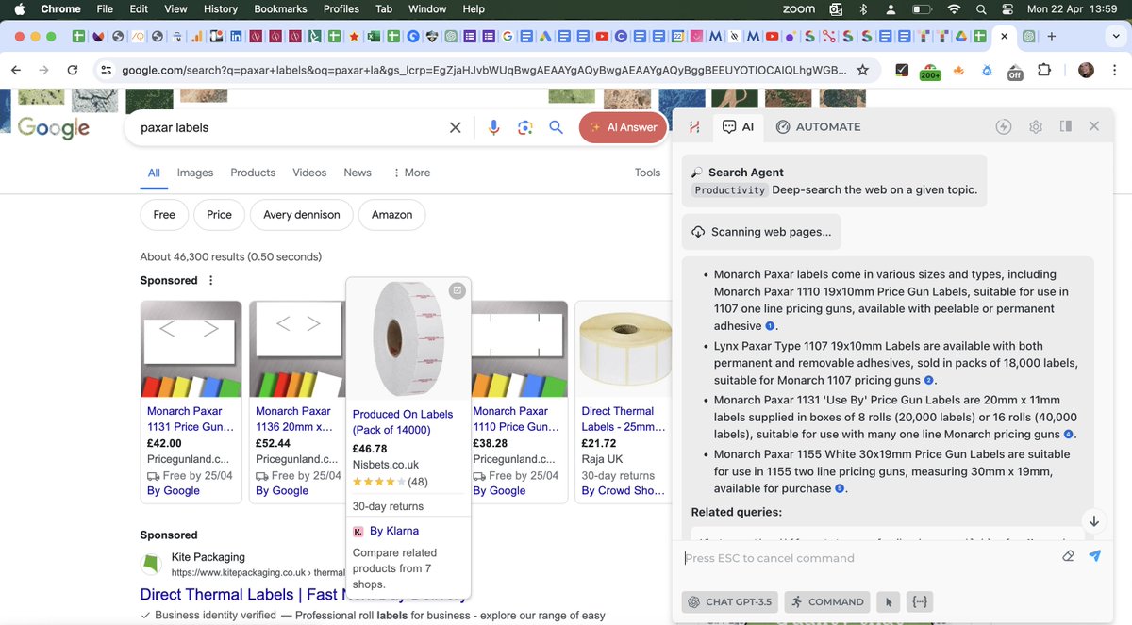This screenshot has width=1132, height=625.
Task: Select the Products results tab
Action: click(253, 173)
